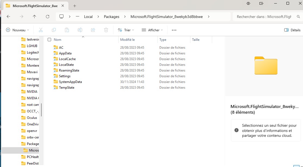Select the nzxt cam folder in sidebar
This screenshot has height=167, width=303.
30,104
